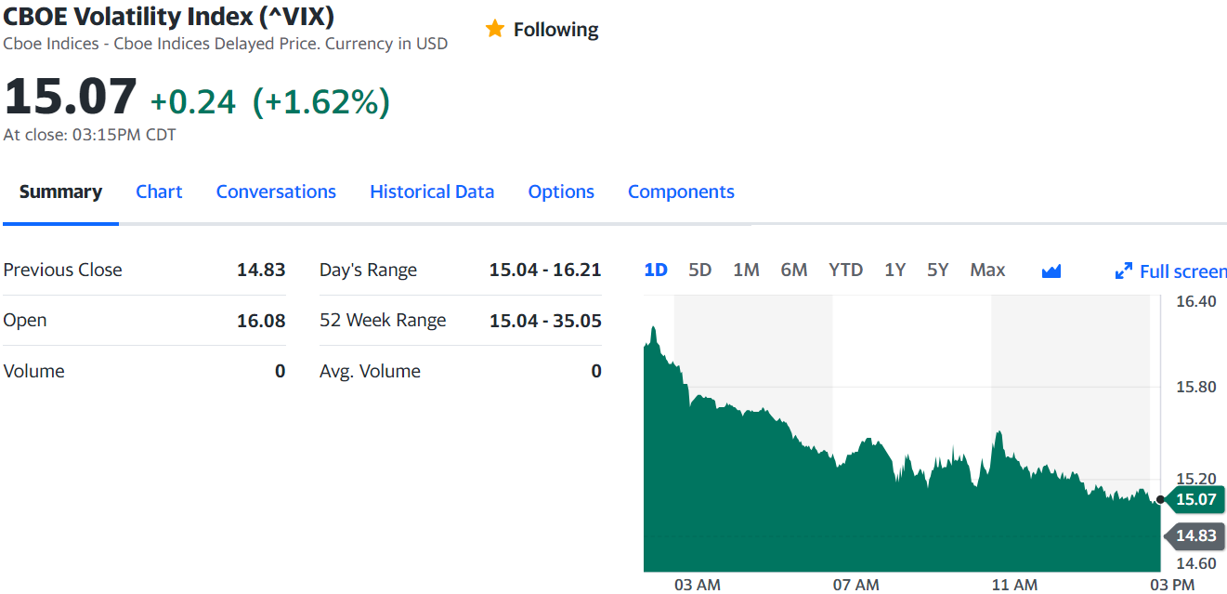1227x594 pixels.
Task: Click the (+1.62%) percent change value
Action: [x=321, y=101]
